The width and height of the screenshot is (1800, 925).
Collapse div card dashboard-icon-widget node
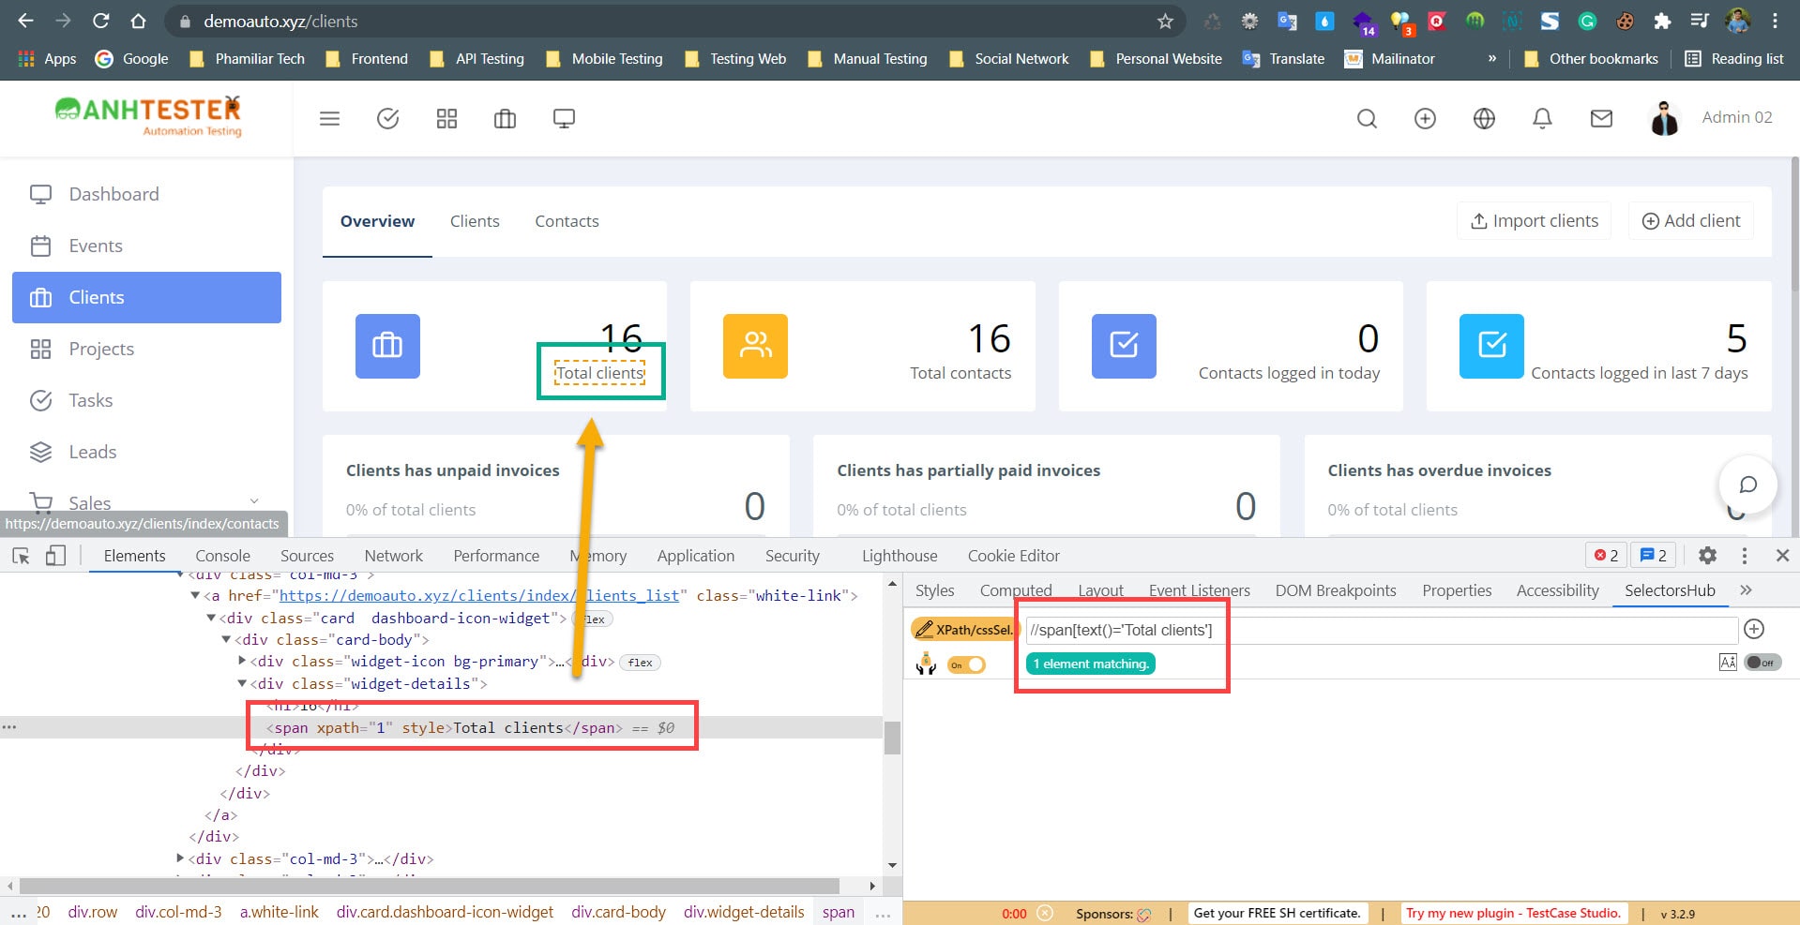[x=211, y=618]
